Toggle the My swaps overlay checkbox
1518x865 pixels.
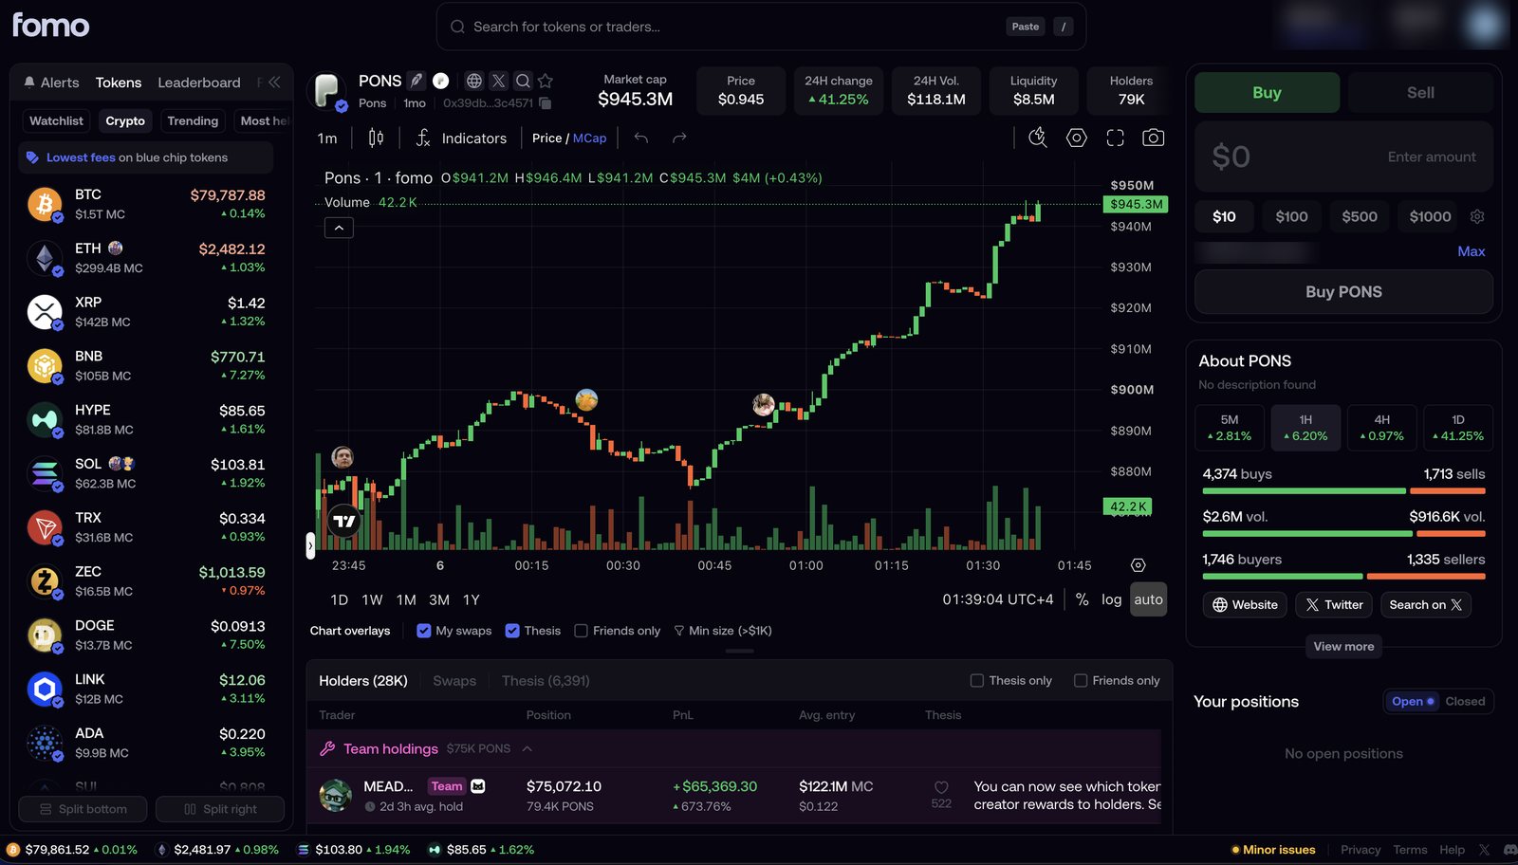pos(423,631)
